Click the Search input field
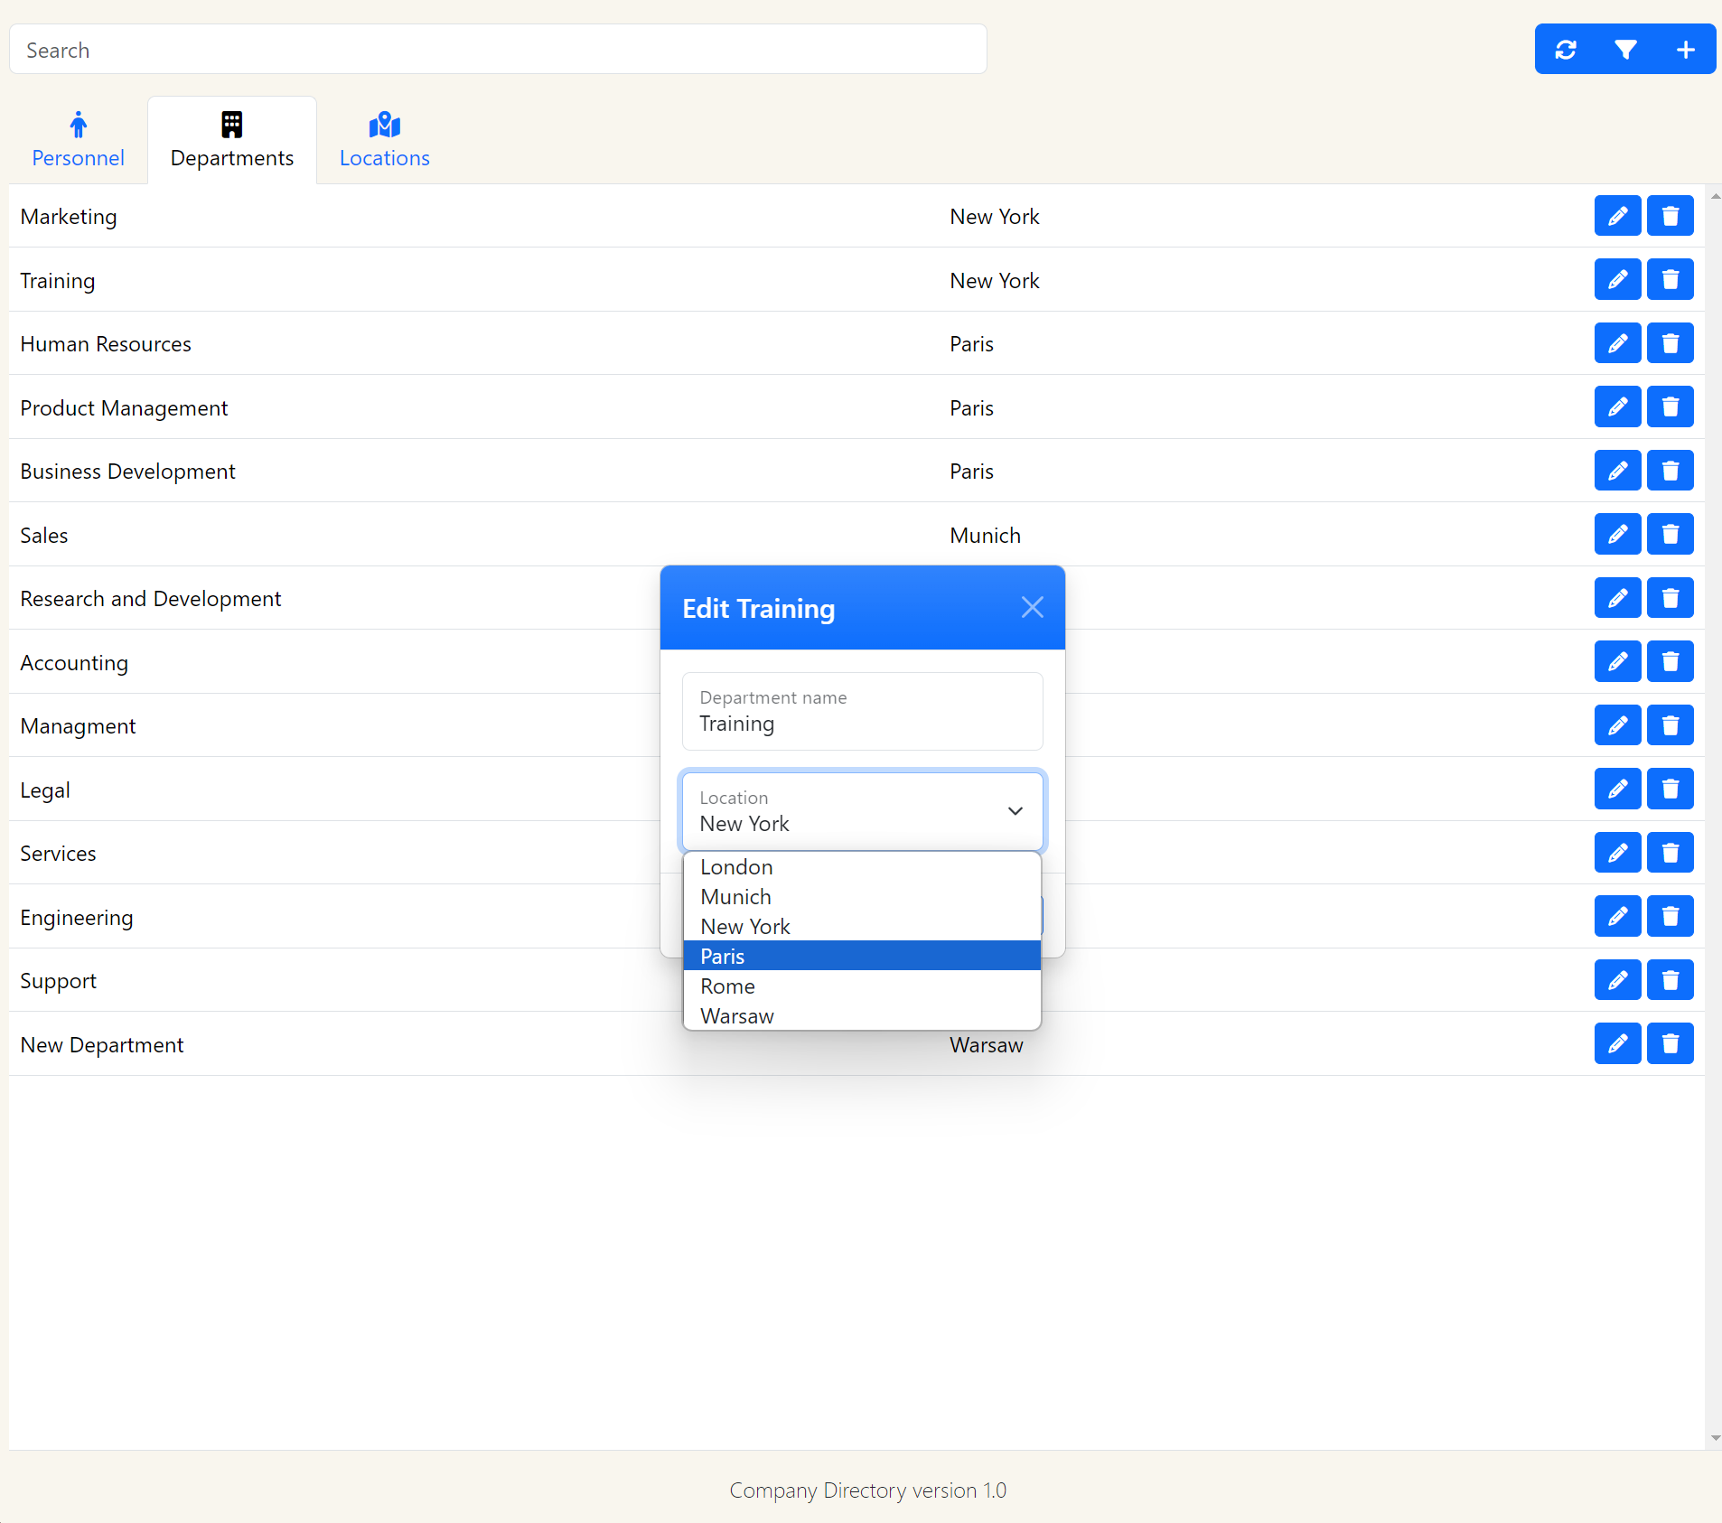This screenshot has height=1523, width=1722. 498,50
